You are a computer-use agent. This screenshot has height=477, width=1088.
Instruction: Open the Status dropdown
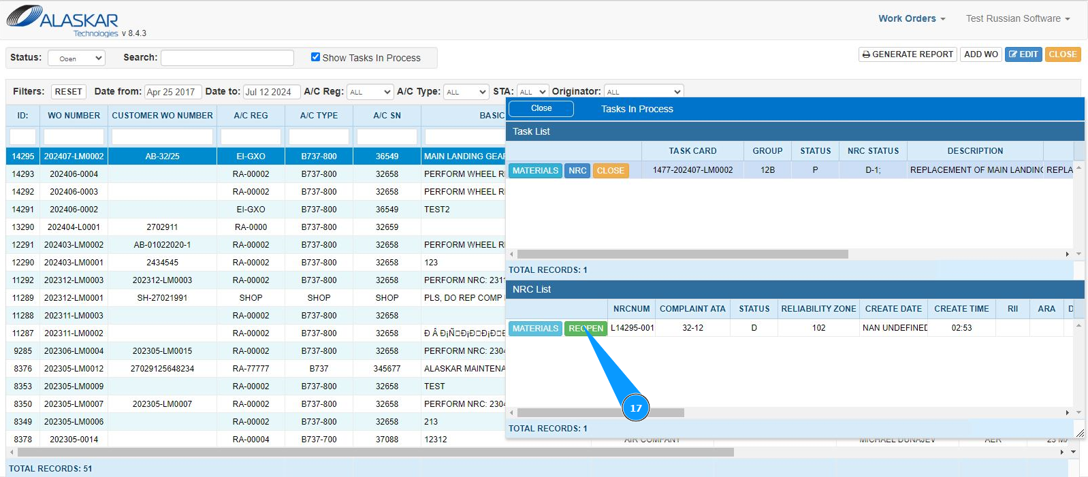point(76,59)
